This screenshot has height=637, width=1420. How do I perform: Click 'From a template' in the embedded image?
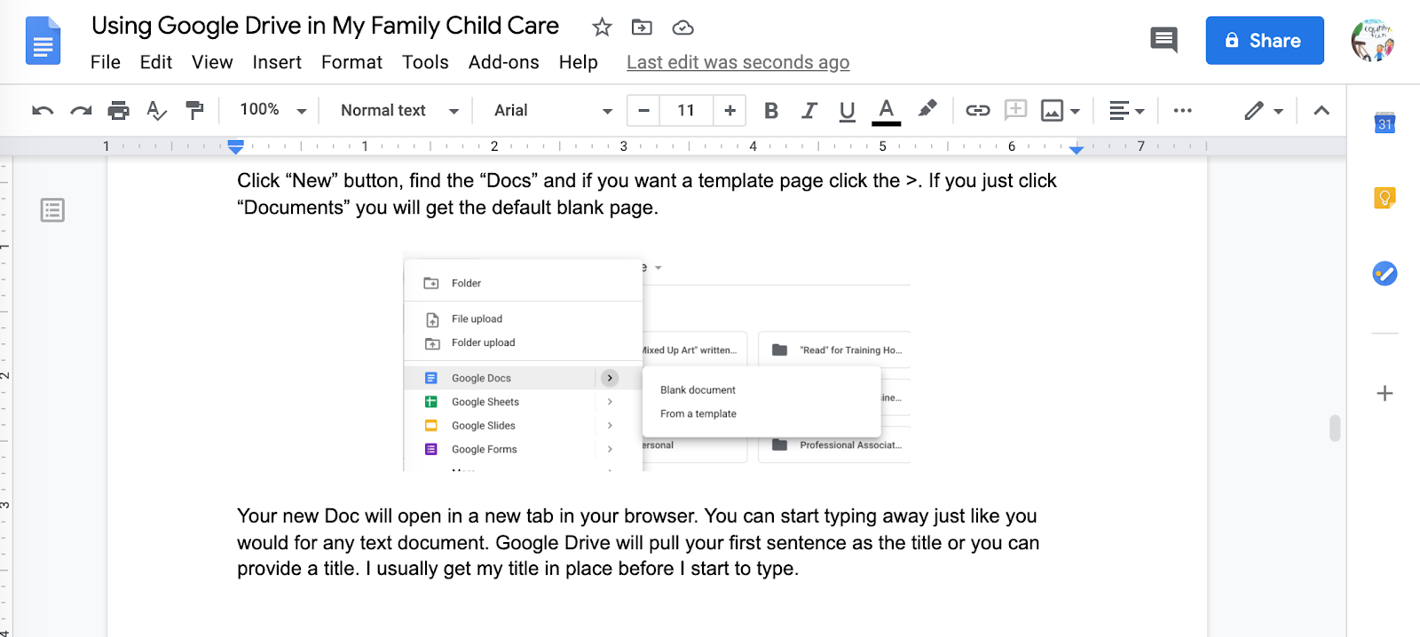coord(698,413)
